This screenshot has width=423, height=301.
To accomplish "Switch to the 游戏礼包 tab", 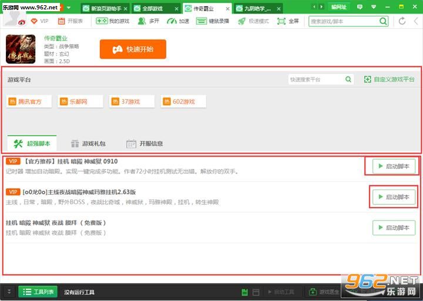I will (88, 144).
